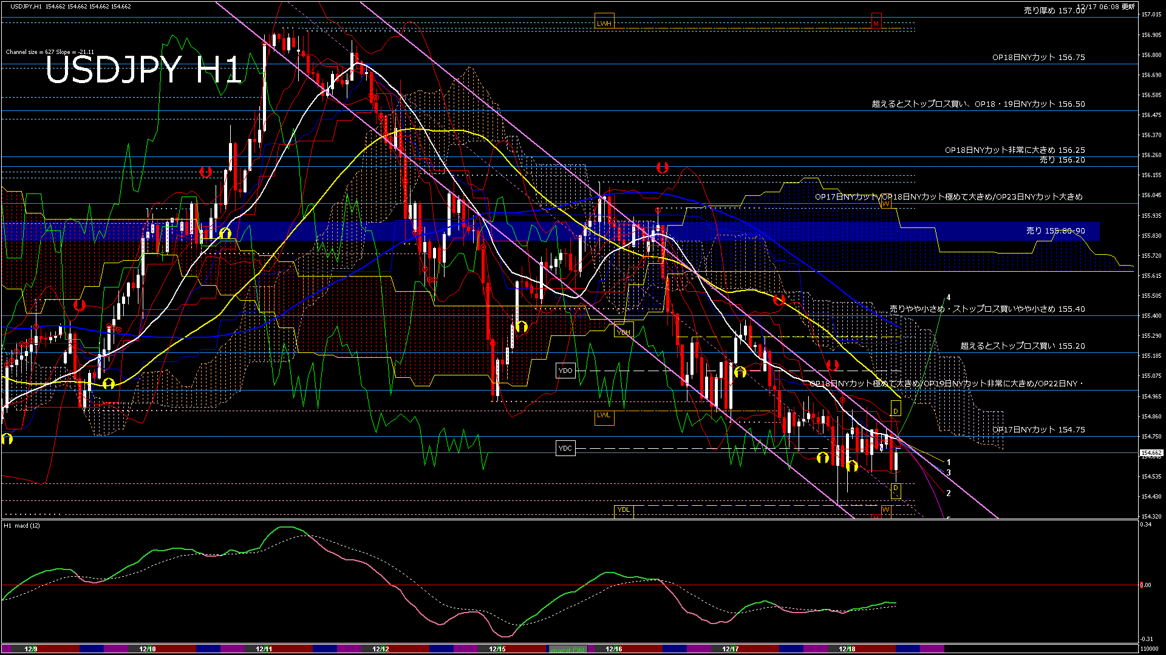Screen dimensions: 1166x655
Task: Click the YDL yellow label box
Action: tap(624, 509)
